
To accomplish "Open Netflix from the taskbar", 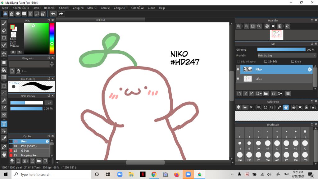I will click(143, 174).
